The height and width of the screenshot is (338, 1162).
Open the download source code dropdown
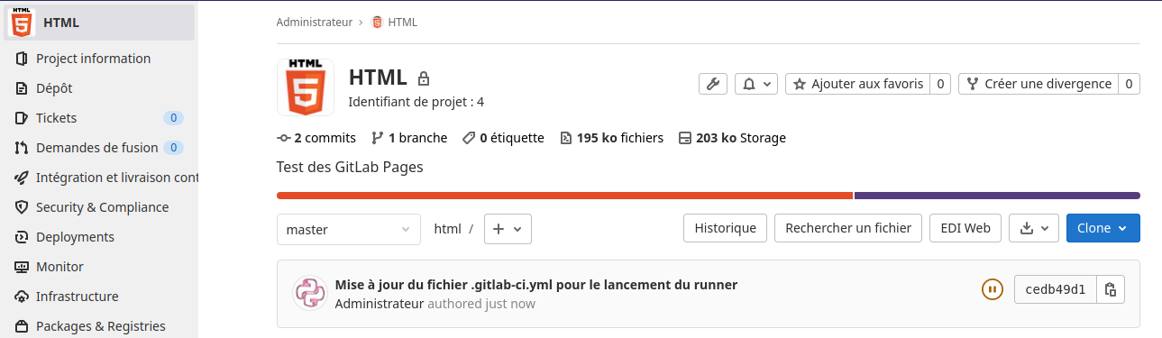[x=1033, y=228]
